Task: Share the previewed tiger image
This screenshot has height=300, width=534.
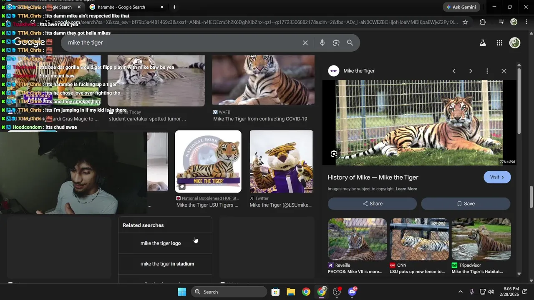Action: (372, 204)
